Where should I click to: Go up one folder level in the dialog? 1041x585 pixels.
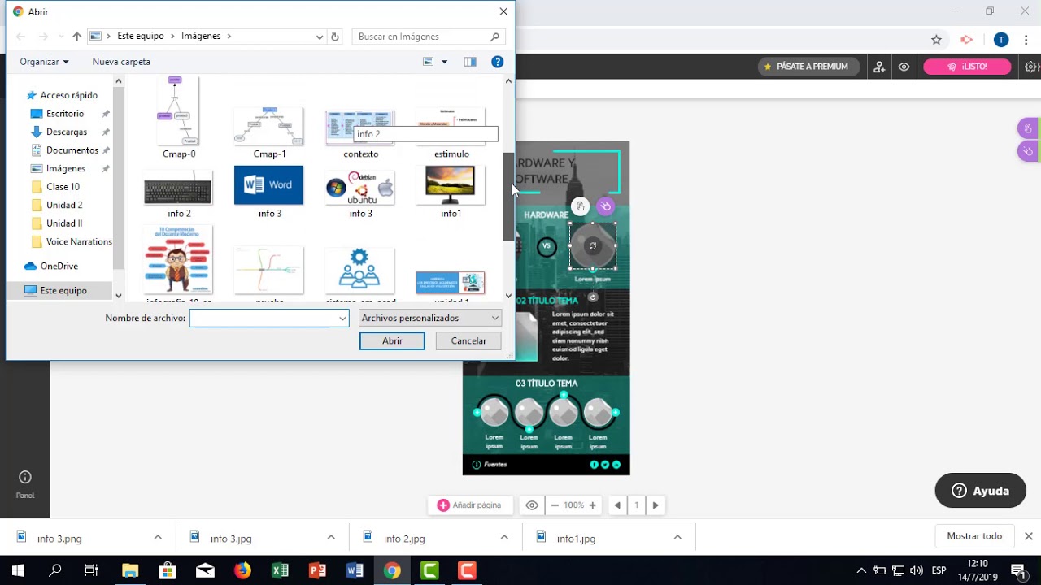tap(76, 37)
